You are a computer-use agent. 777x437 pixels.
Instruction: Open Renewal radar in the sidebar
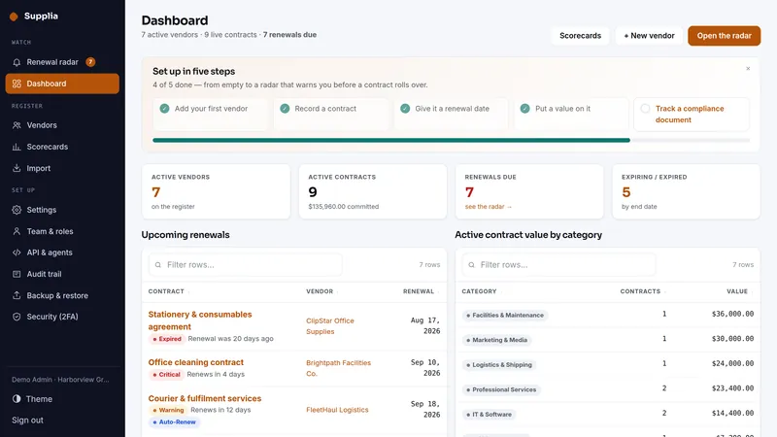62,62
